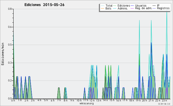This screenshot has width=173, height=106.
Task: Click the Bots legend color line
Action: point(102,8)
